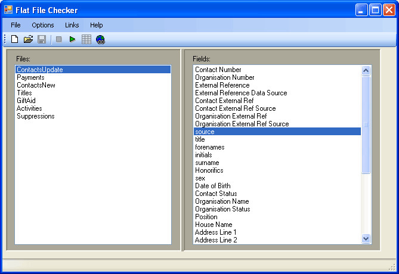This screenshot has width=399, height=274.
Task: Click Fields list scroll down arrow
Action: click(366, 239)
